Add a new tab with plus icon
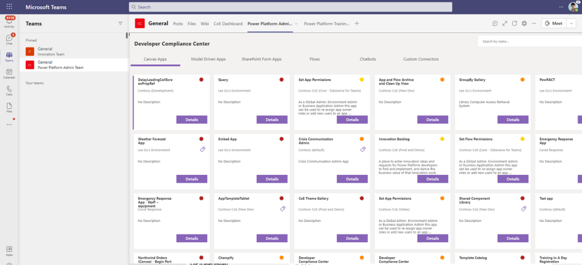 point(357,23)
